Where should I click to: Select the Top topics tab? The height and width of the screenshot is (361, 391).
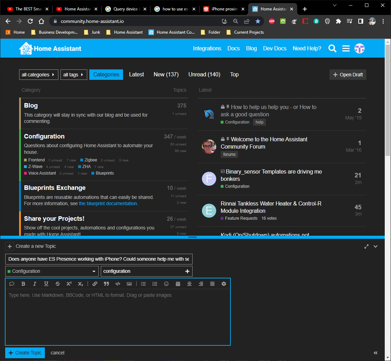(x=234, y=75)
